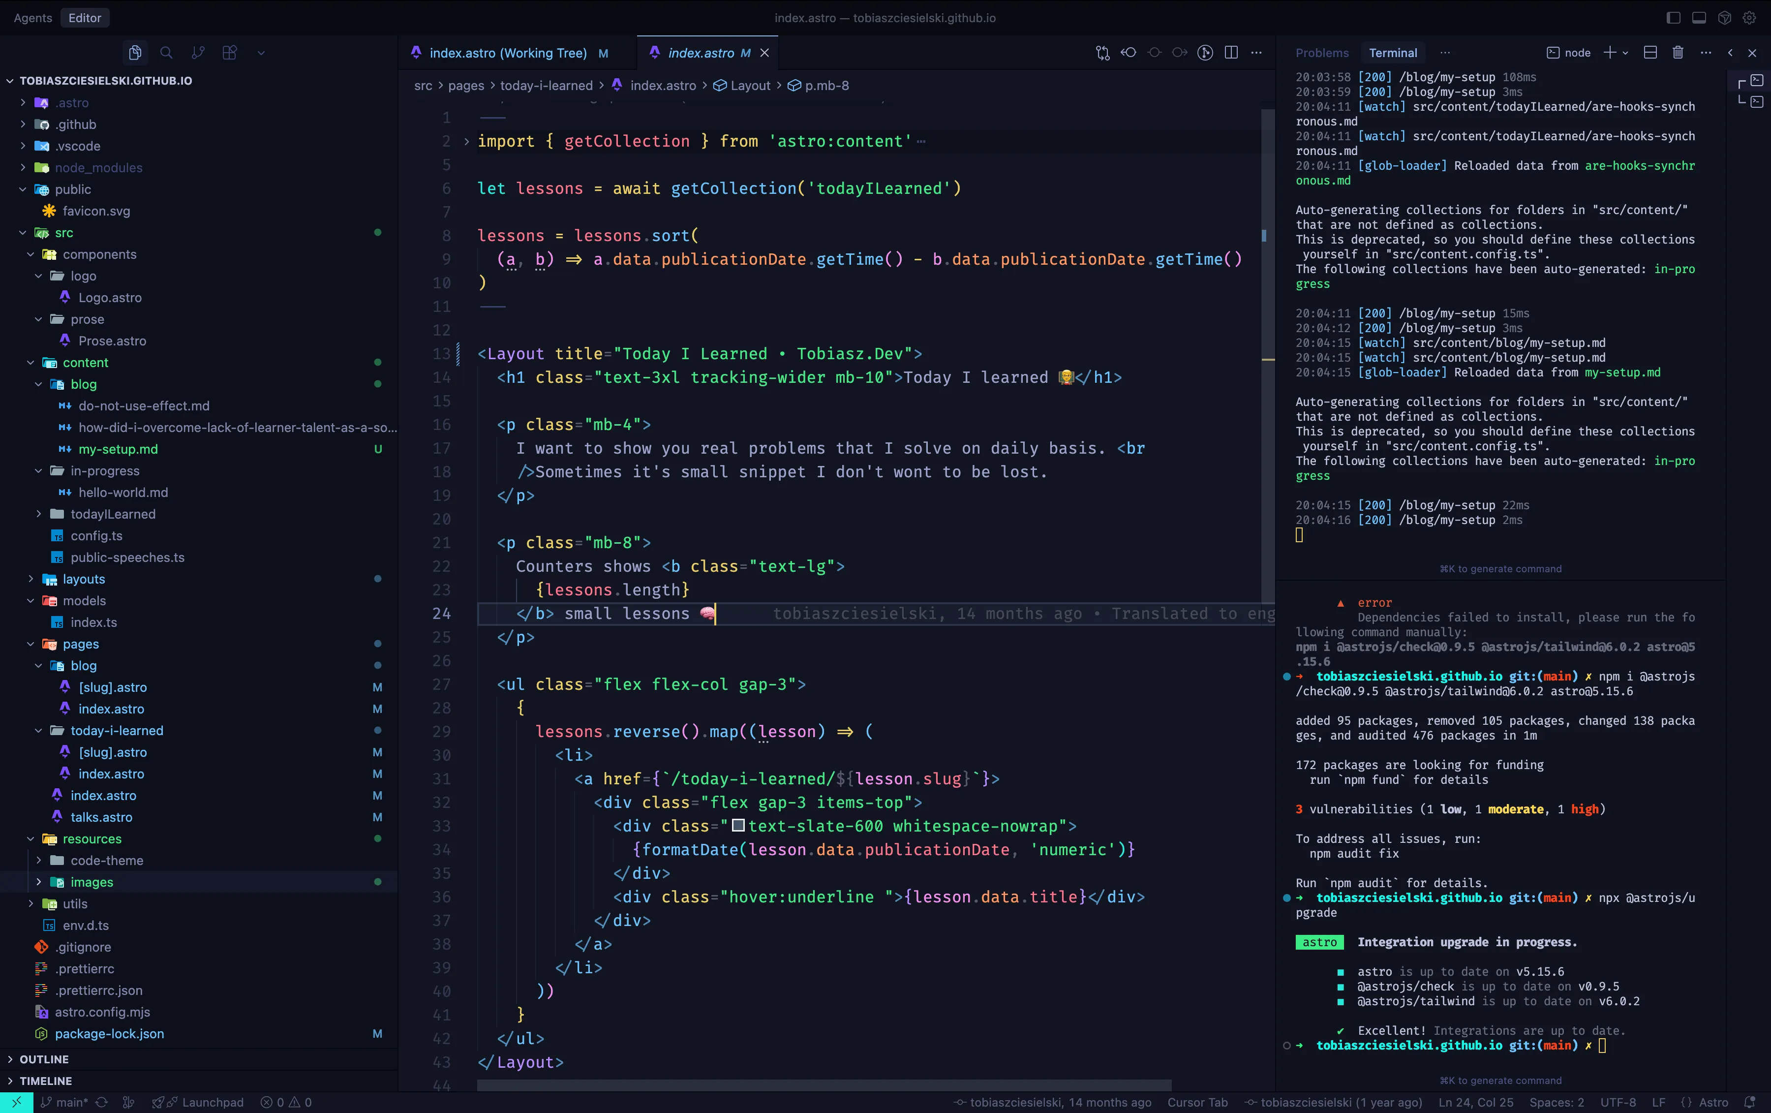This screenshot has width=1771, height=1113.
Task: Expand the todayILearned folder
Action: 112,514
